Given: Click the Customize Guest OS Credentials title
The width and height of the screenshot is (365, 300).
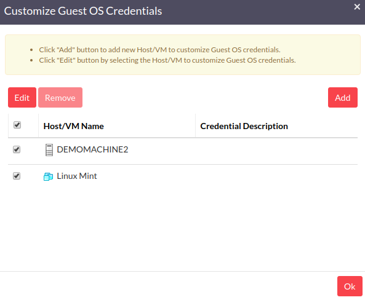Looking at the screenshot, I should 83,11.
